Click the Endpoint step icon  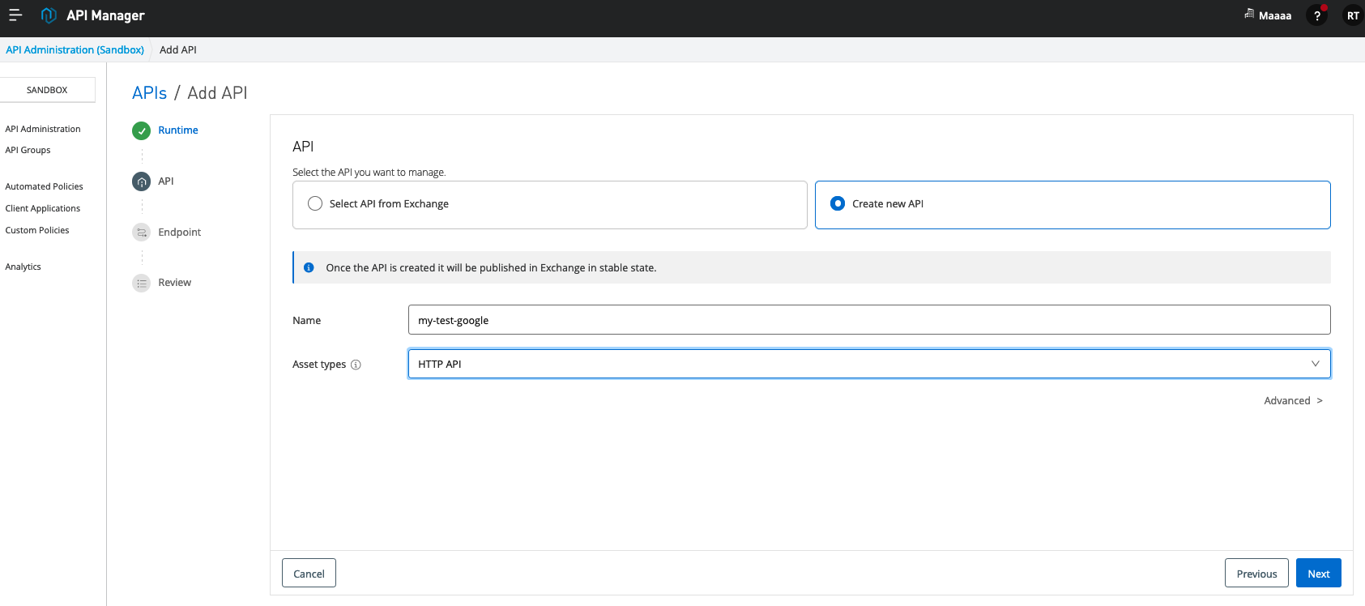[142, 233]
